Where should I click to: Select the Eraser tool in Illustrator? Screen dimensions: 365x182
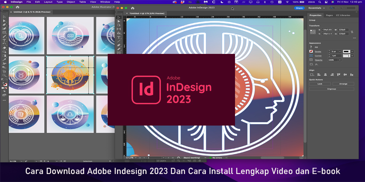[4, 48]
